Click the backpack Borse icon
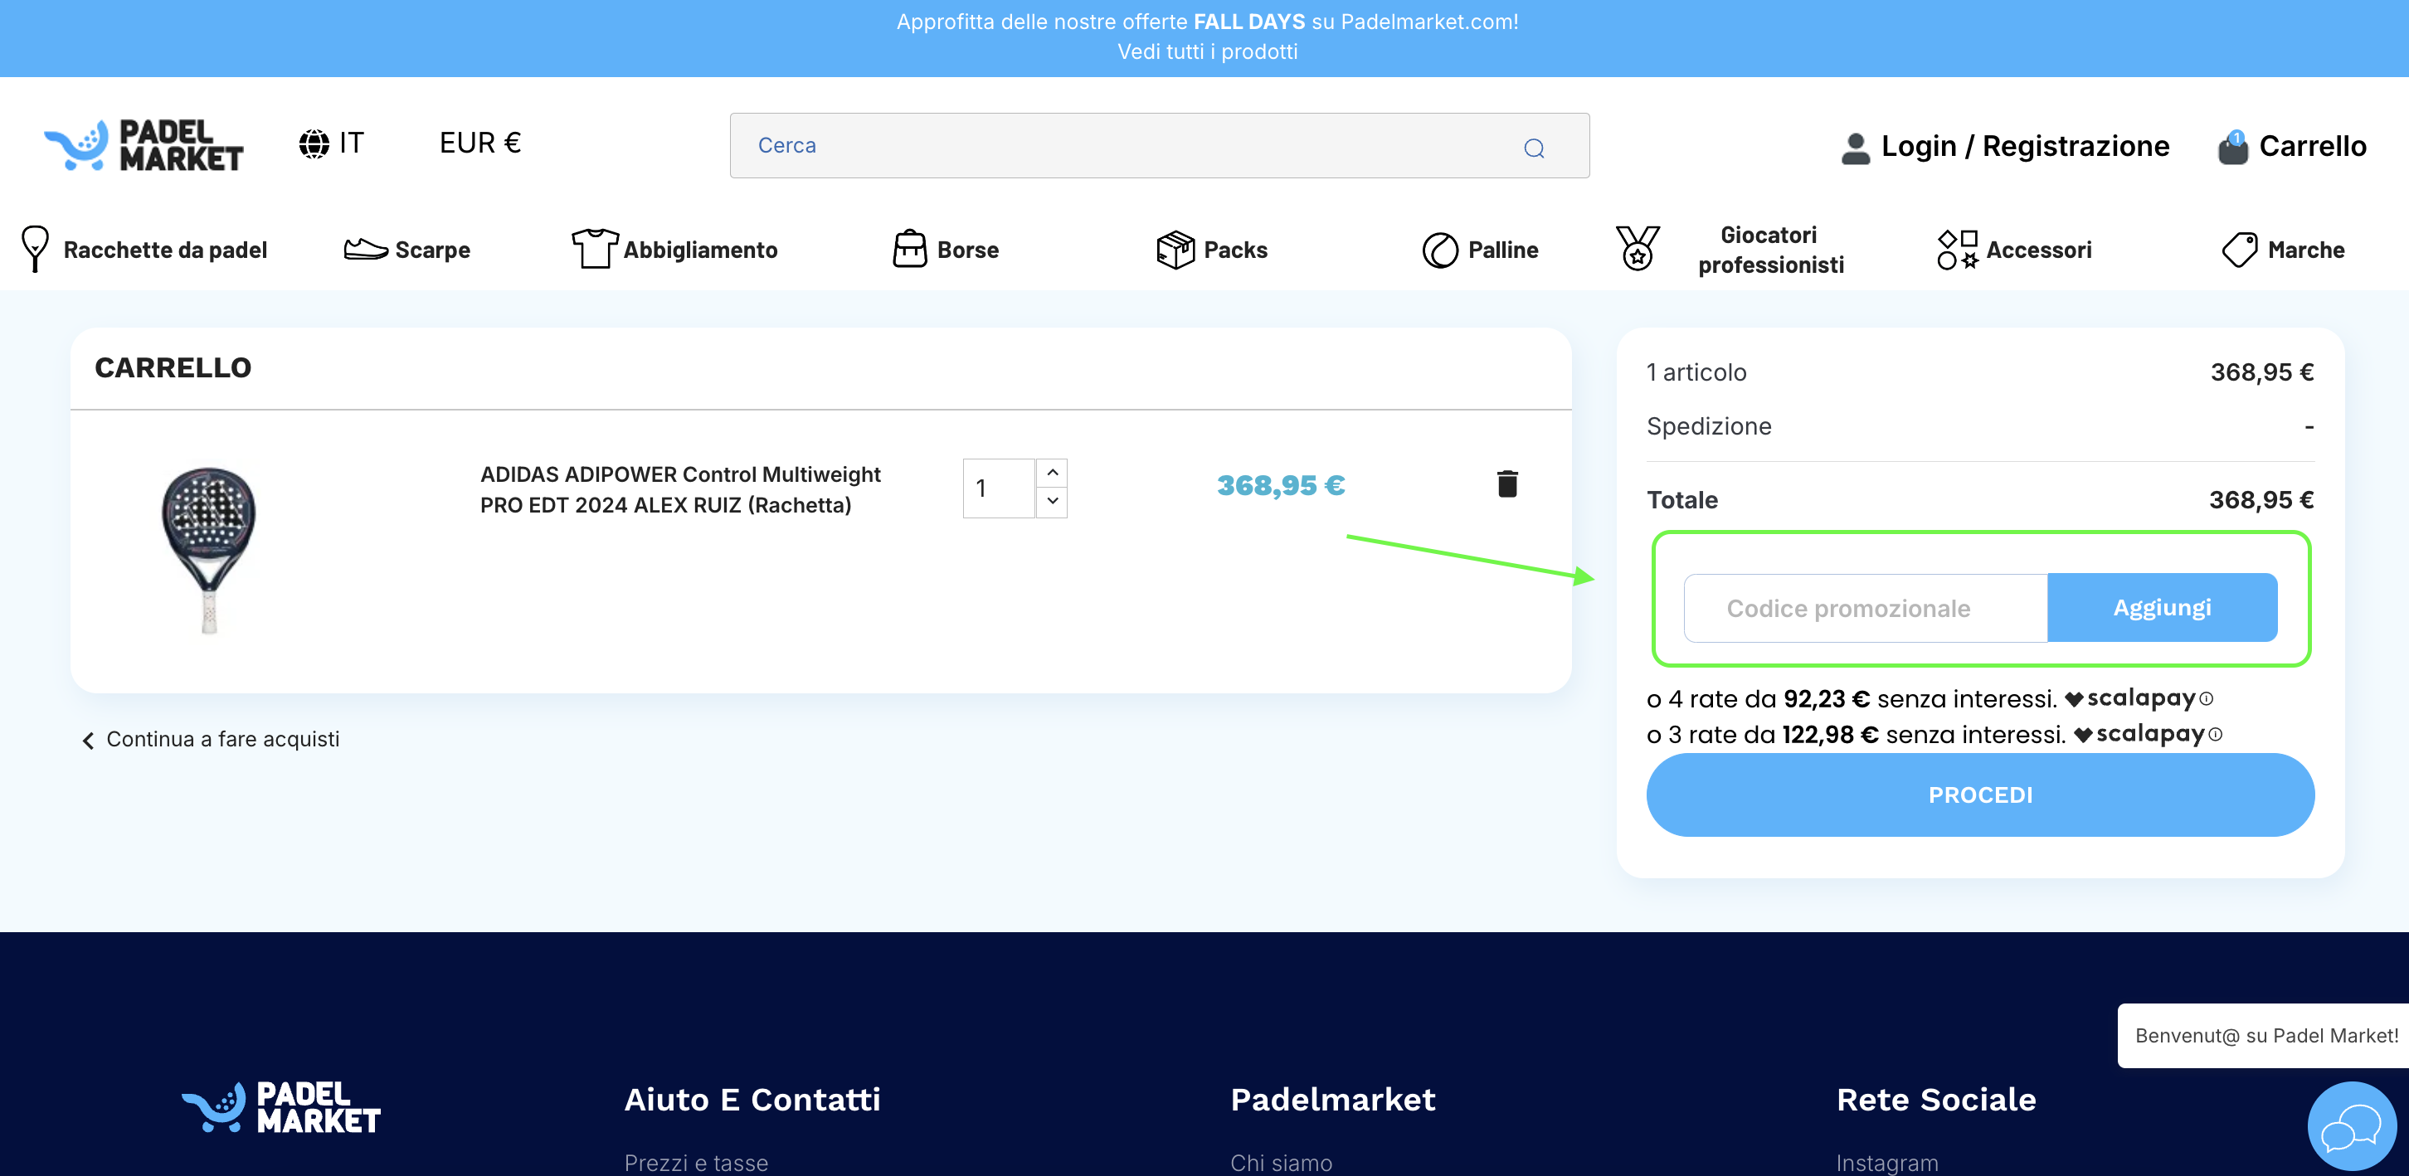 (x=910, y=249)
